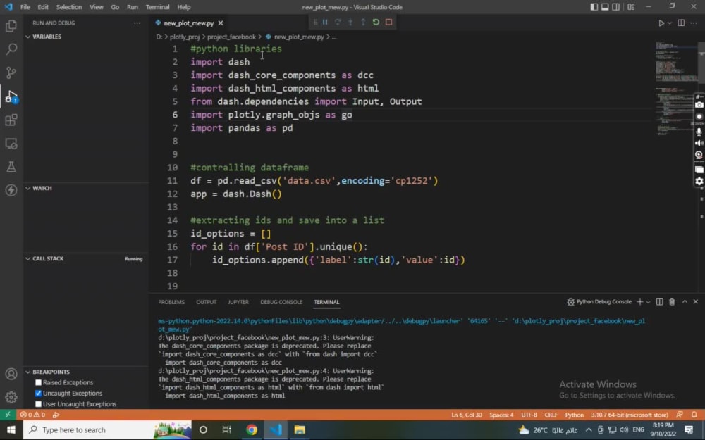
Task: Open the Explorer view in activity bar
Action: (x=11, y=26)
